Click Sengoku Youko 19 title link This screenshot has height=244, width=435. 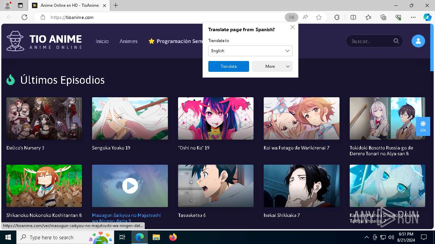[x=111, y=148]
